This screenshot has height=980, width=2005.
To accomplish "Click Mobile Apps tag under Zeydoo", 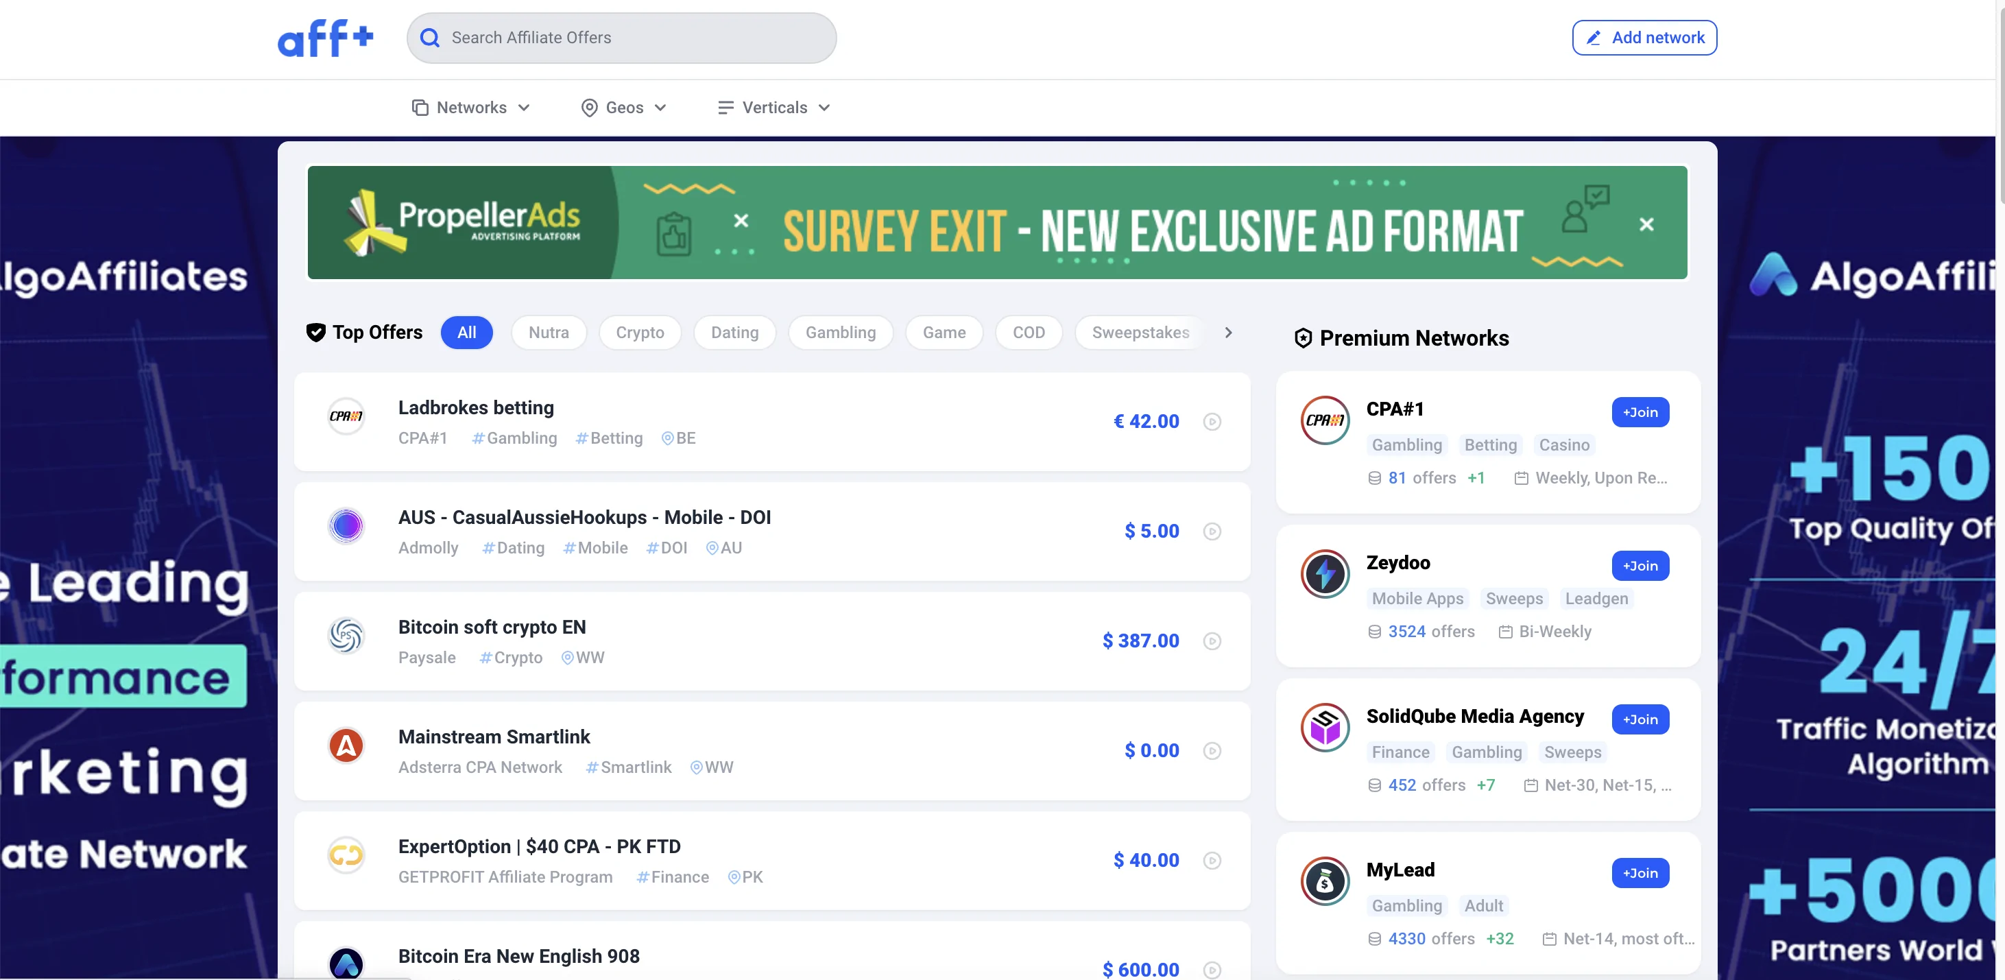I will point(1417,599).
